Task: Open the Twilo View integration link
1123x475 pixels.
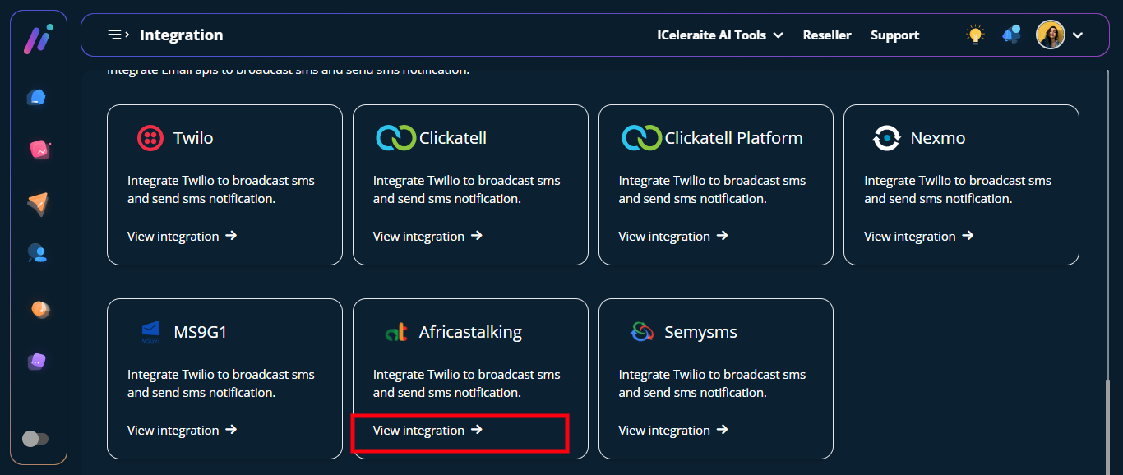Action: tap(182, 236)
